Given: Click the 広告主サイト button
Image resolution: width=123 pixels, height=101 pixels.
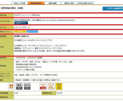Looking at the screenshot, I should [x=21, y=23].
